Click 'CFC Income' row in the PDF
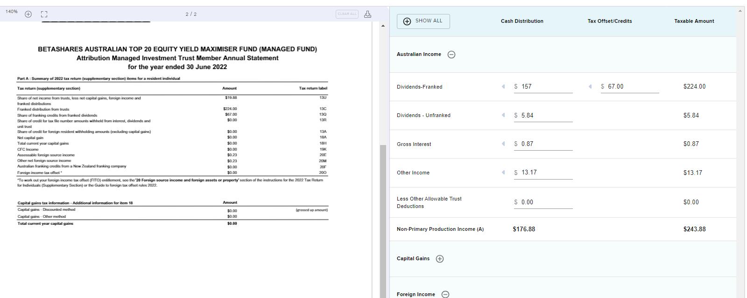 (x=28, y=150)
